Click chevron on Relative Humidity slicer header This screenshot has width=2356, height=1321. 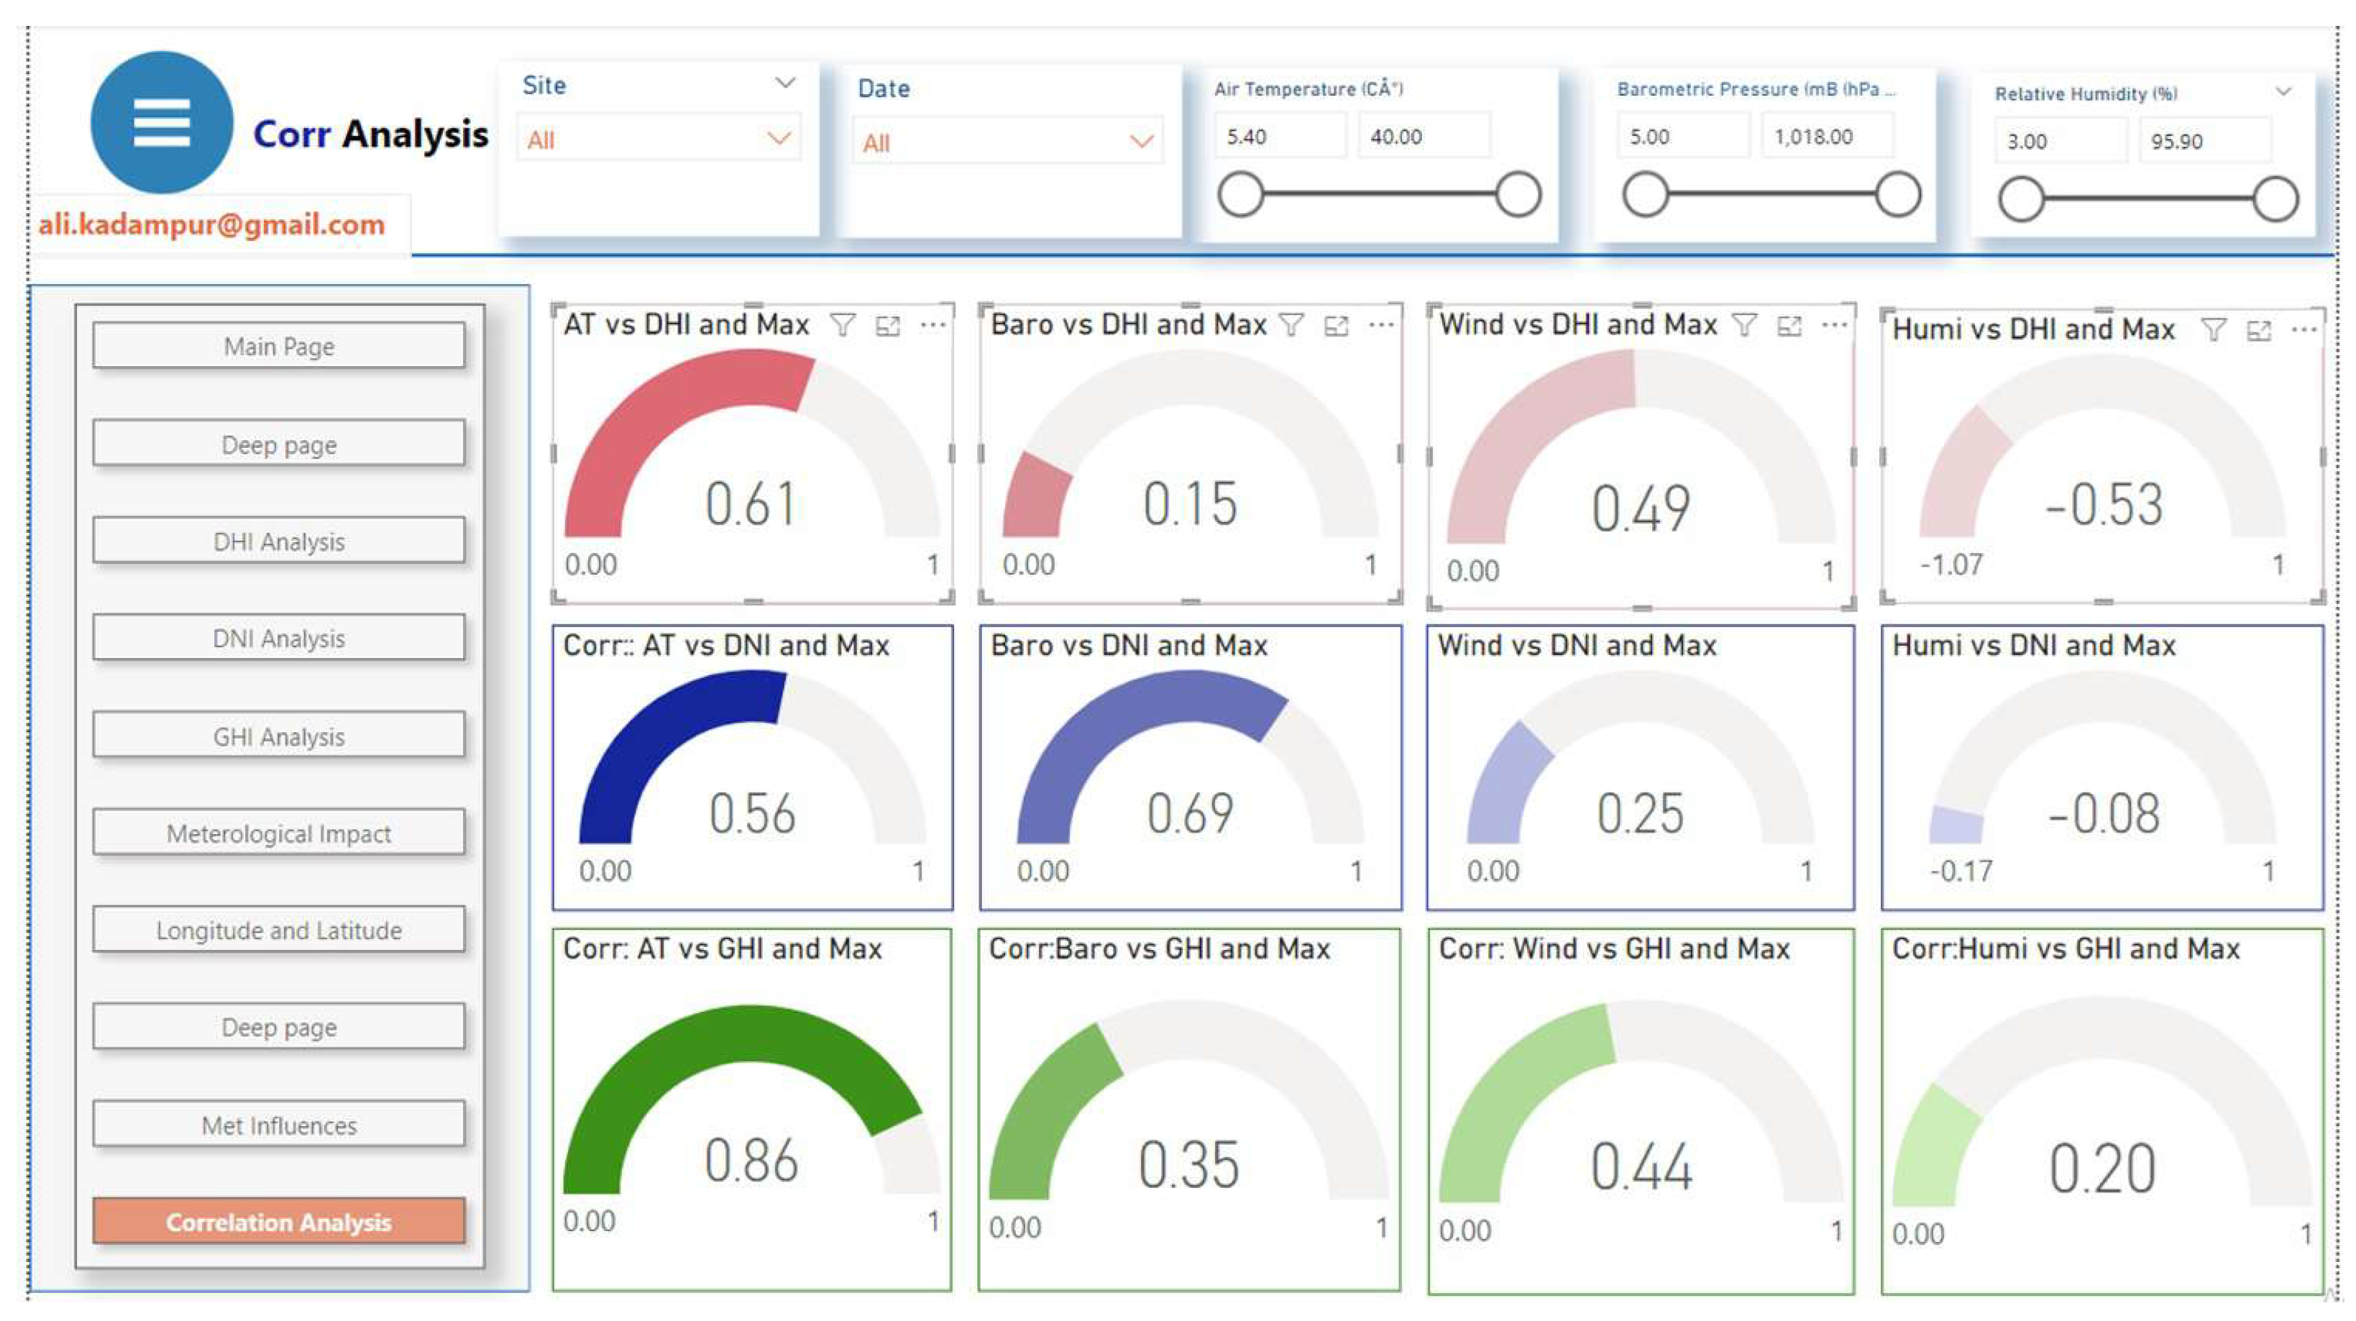coord(2284,91)
